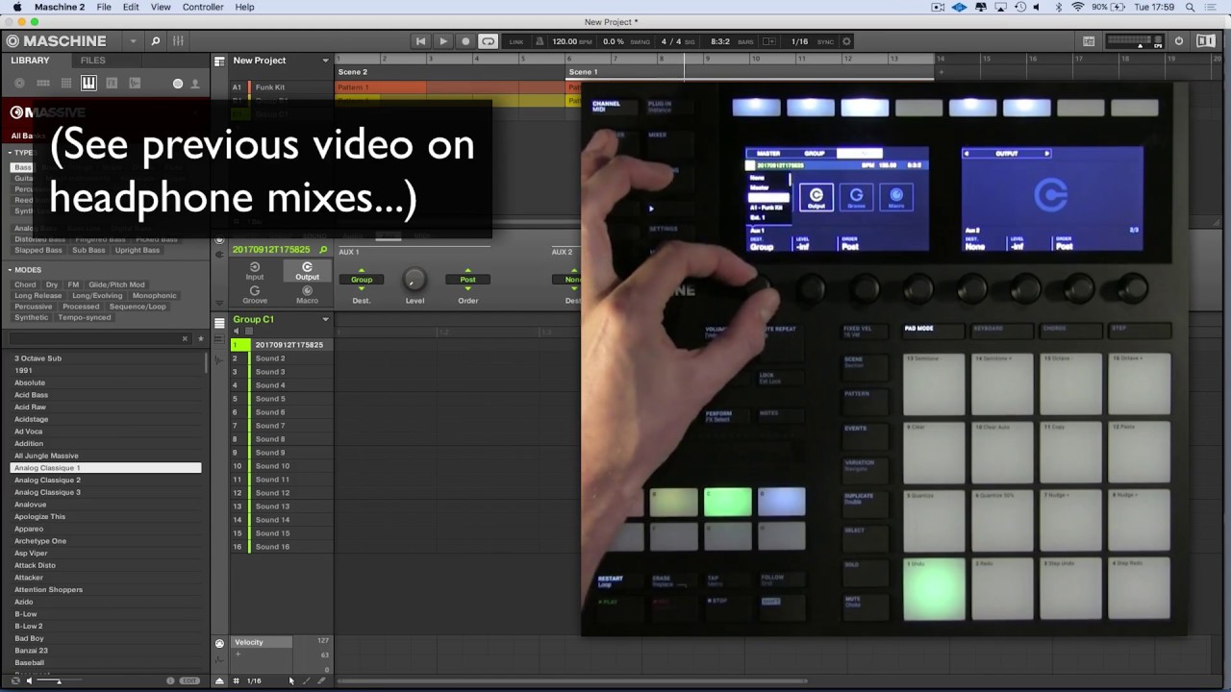Select the Monophonic mode tag
Viewport: 1231px width, 692px height.
click(155, 296)
